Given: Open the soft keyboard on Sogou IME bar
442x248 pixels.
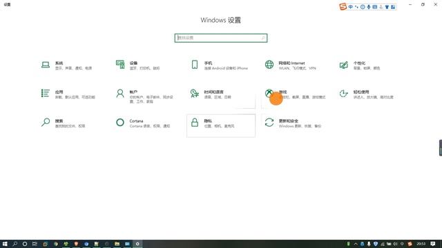Looking at the screenshot, I should (x=374, y=7).
